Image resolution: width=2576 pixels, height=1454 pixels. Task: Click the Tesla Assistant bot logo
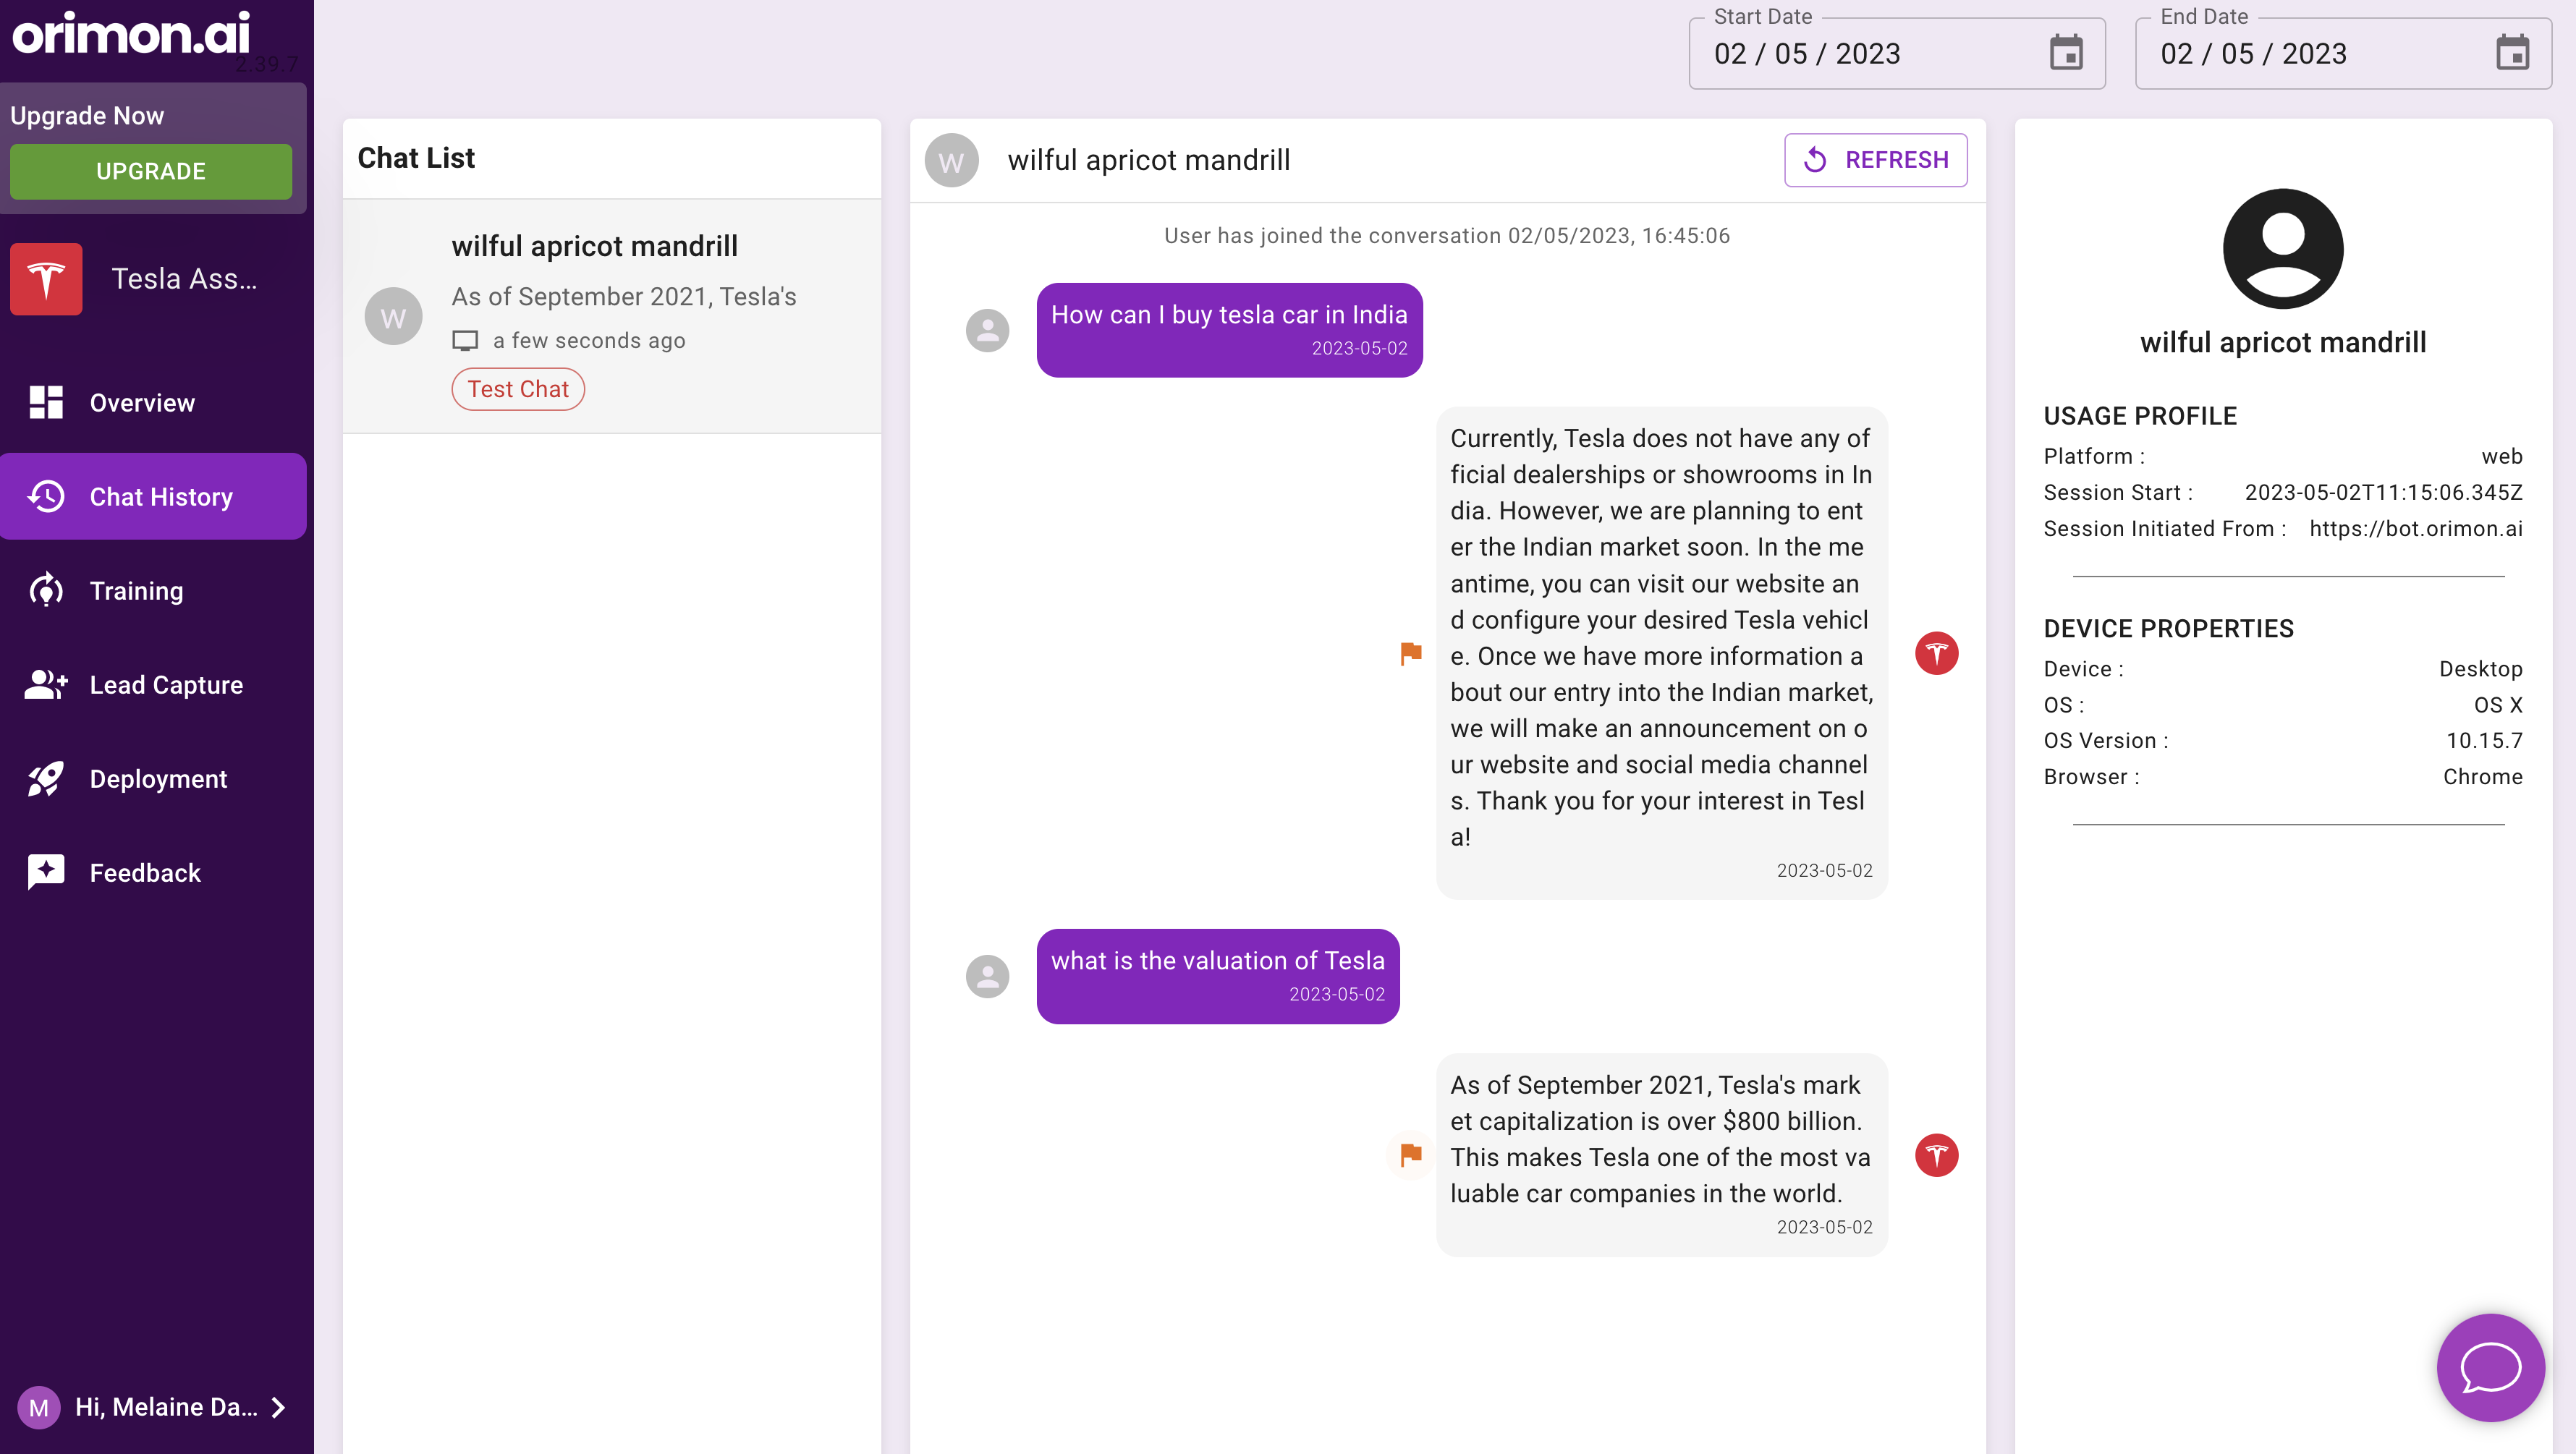click(x=46, y=279)
